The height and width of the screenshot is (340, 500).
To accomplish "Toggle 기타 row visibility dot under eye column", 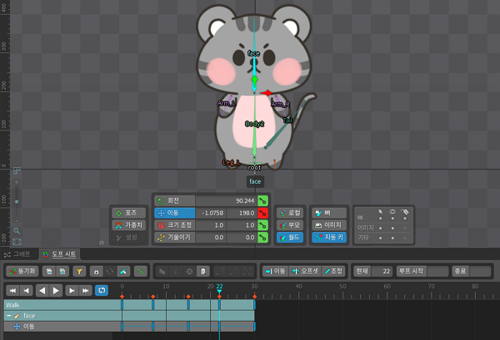I will 392,238.
